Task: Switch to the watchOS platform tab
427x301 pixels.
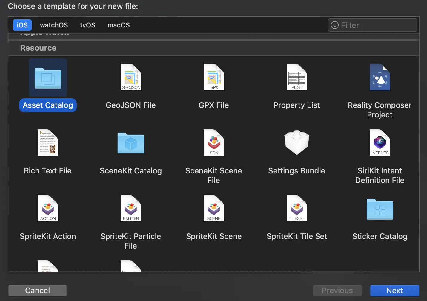Action: (x=54, y=25)
